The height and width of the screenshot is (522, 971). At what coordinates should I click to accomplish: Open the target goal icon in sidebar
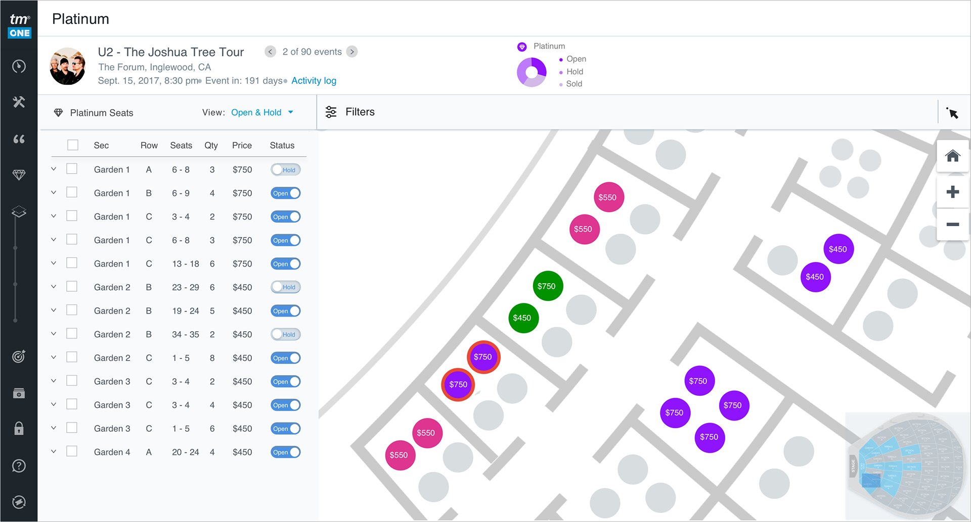pos(19,356)
